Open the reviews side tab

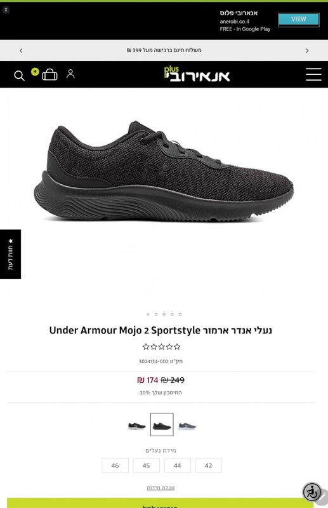tap(10, 254)
